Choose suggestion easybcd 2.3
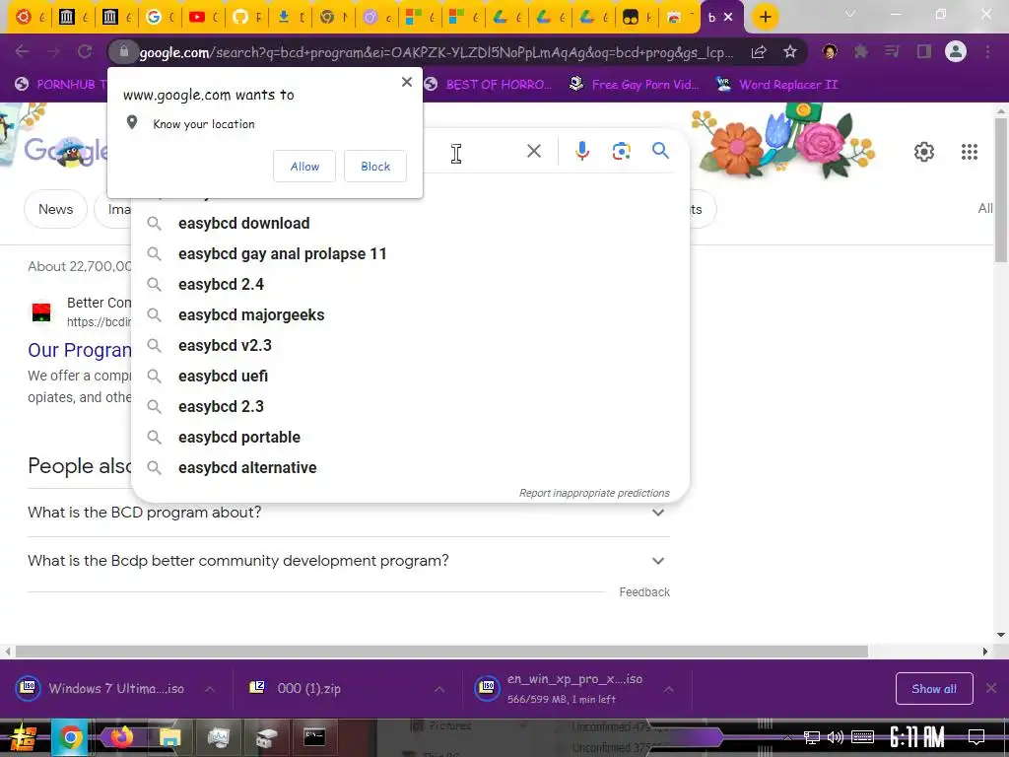The width and height of the screenshot is (1009, 757). (410, 407)
